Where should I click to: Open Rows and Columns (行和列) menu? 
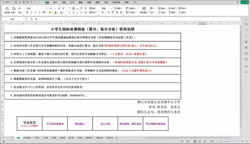coord(131,8)
